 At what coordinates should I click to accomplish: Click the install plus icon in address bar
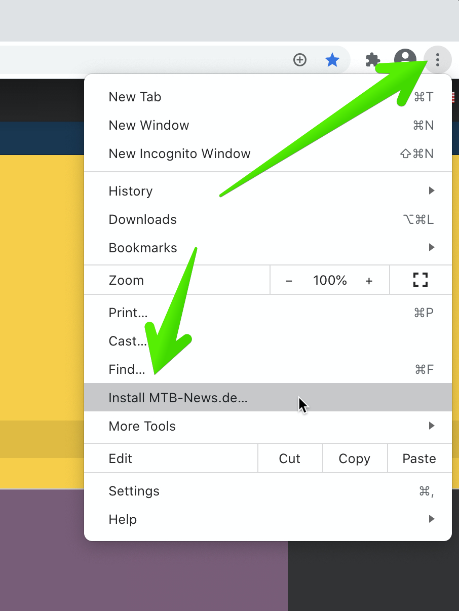[300, 60]
